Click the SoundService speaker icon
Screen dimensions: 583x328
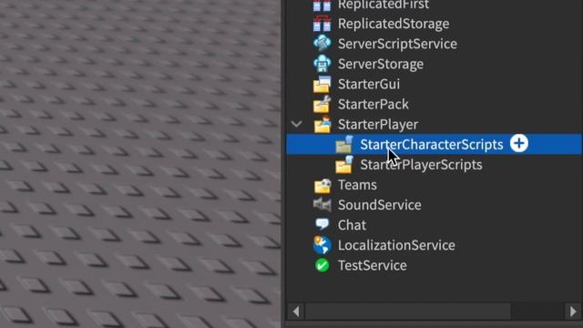pyautogui.click(x=322, y=205)
